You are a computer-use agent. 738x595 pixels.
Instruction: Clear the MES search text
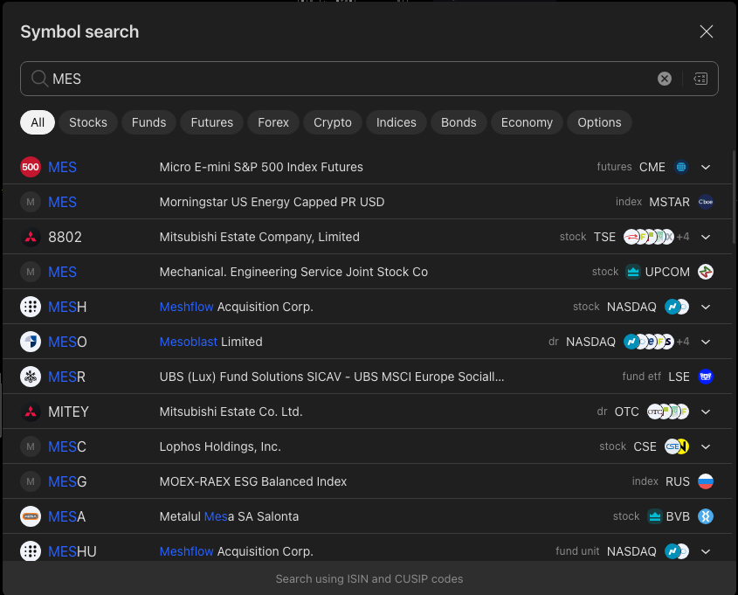[x=664, y=79]
